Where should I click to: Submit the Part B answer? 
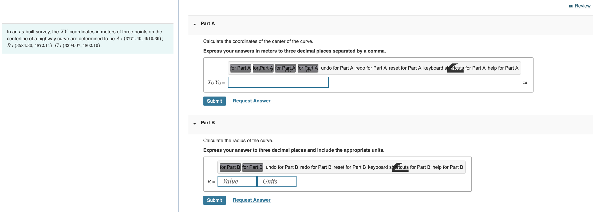tap(214, 200)
